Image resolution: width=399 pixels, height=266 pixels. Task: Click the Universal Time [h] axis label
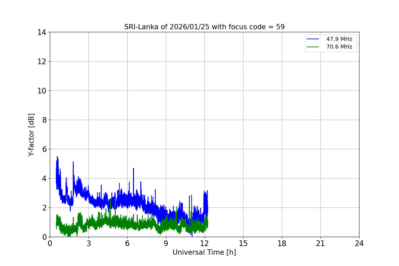pos(204,252)
